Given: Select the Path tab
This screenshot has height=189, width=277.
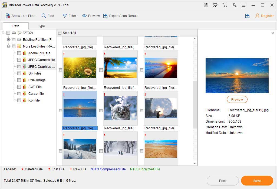Looking at the screenshot, I should [x=16, y=26].
